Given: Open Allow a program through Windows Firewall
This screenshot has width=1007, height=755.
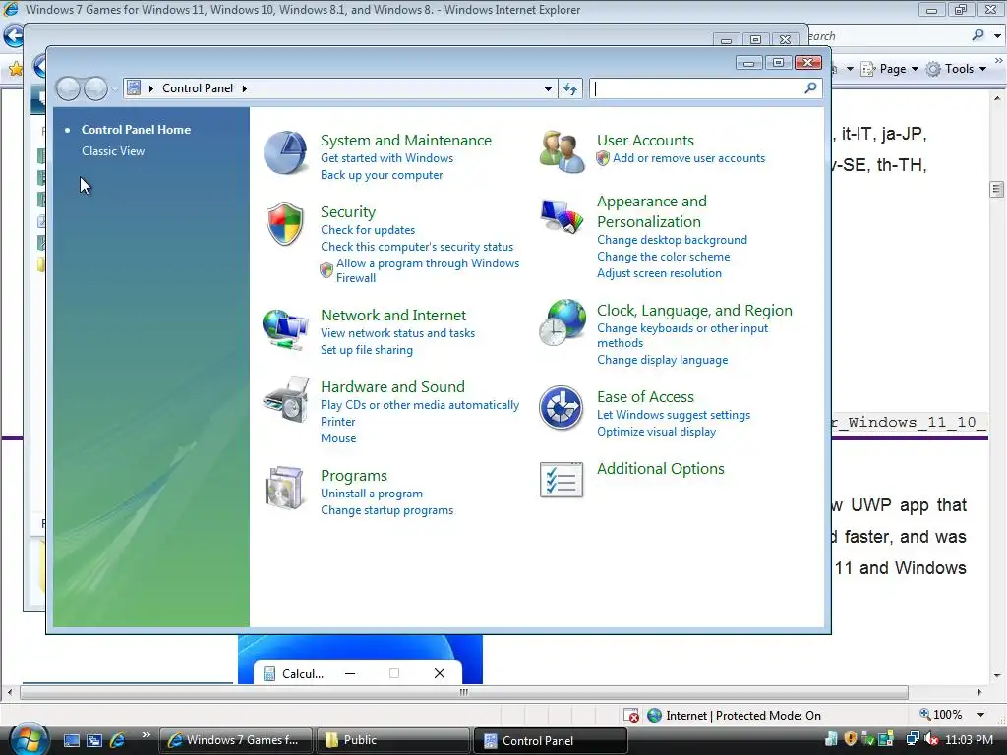Looking at the screenshot, I should pos(428,270).
